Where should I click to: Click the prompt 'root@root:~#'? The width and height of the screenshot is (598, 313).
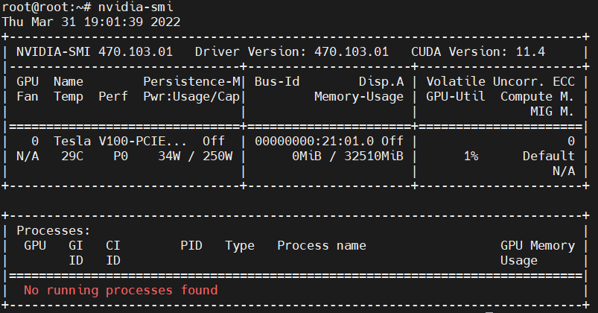click(46, 7)
